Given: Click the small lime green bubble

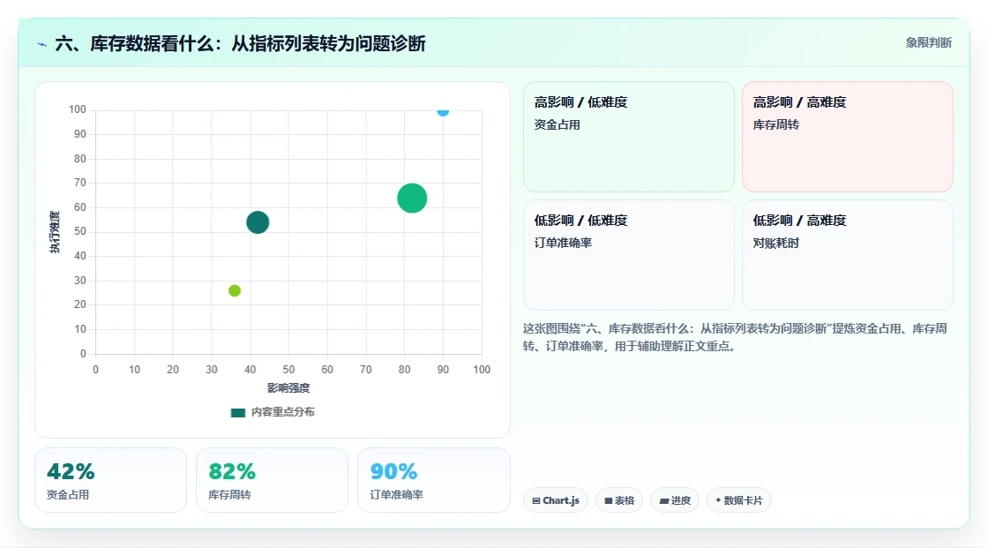Looking at the screenshot, I should pos(235,290).
